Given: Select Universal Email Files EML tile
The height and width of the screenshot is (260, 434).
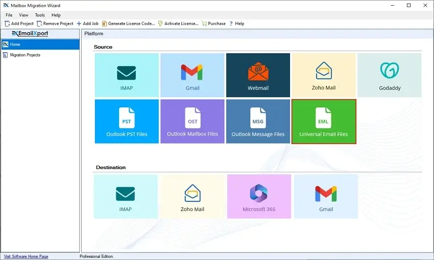Looking at the screenshot, I should click(x=324, y=122).
